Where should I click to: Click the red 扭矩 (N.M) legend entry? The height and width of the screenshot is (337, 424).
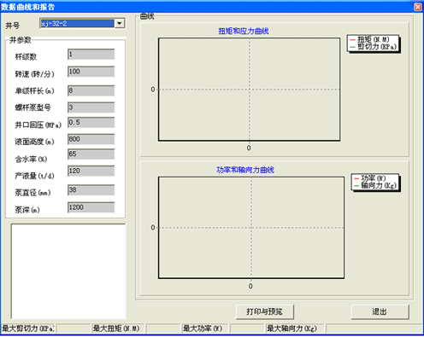click(369, 39)
